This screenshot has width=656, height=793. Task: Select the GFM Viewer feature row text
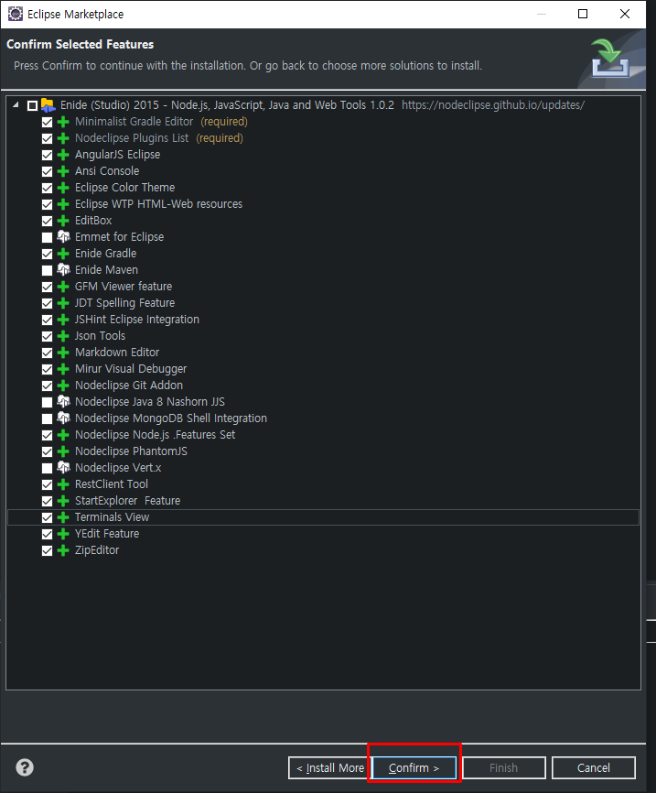coord(124,287)
